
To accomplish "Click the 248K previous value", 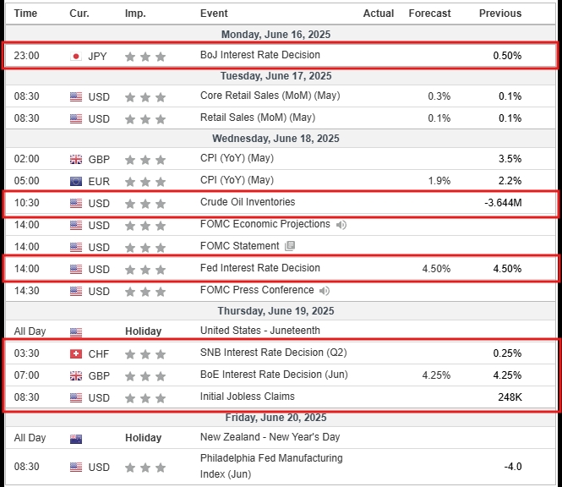I will [510, 397].
